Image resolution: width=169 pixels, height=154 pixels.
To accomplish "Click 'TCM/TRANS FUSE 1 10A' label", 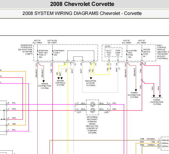I will (x=59, y=53).
